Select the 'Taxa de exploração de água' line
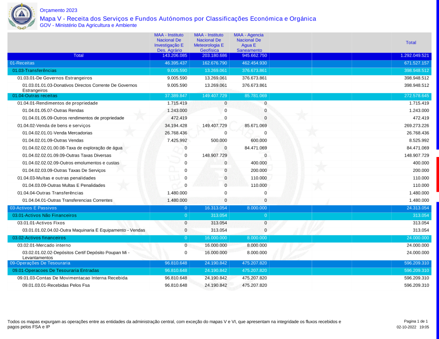The height and width of the screenshot is (339, 439). (73, 148)
